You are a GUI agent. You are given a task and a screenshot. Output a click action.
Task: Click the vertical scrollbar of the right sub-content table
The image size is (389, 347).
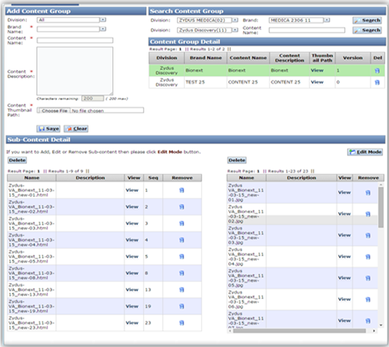[381, 259]
